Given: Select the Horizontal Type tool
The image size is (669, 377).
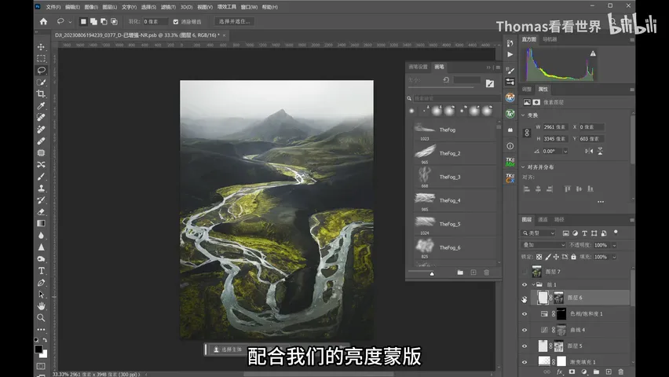Looking at the screenshot, I should click(41, 271).
